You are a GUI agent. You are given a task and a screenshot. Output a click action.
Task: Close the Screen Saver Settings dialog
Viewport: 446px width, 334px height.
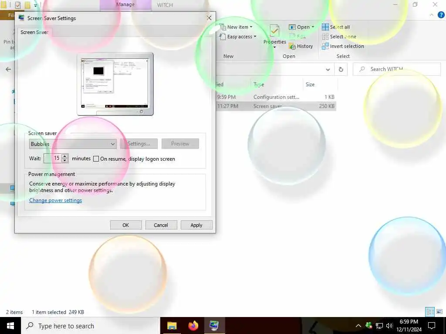point(209,18)
